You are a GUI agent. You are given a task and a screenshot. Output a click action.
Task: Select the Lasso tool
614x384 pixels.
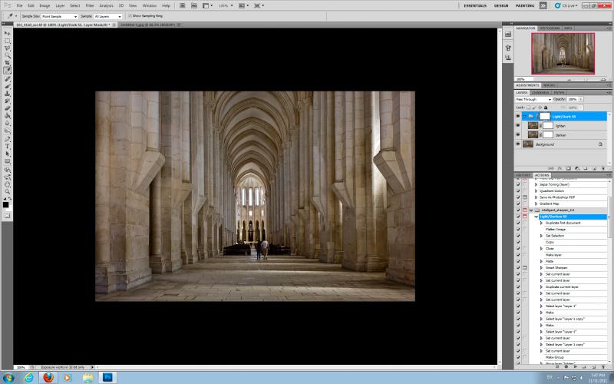coord(7,48)
